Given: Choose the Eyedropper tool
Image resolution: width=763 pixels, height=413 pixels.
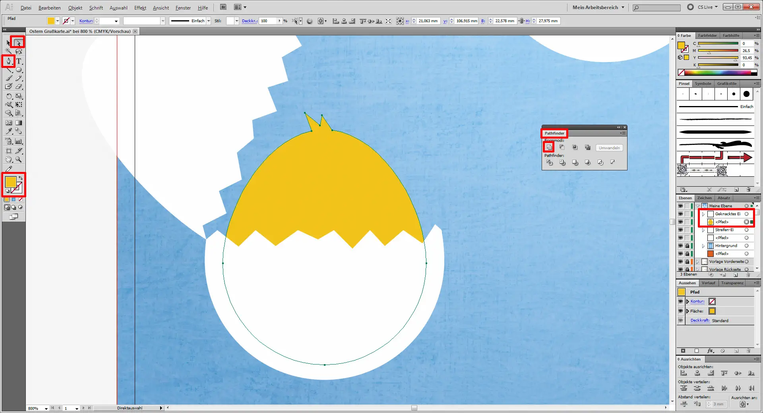Looking at the screenshot, I should pyautogui.click(x=9, y=131).
